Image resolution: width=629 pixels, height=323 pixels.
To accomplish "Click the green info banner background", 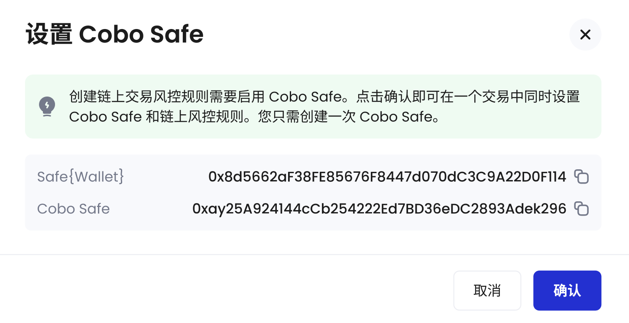I will (313, 107).
